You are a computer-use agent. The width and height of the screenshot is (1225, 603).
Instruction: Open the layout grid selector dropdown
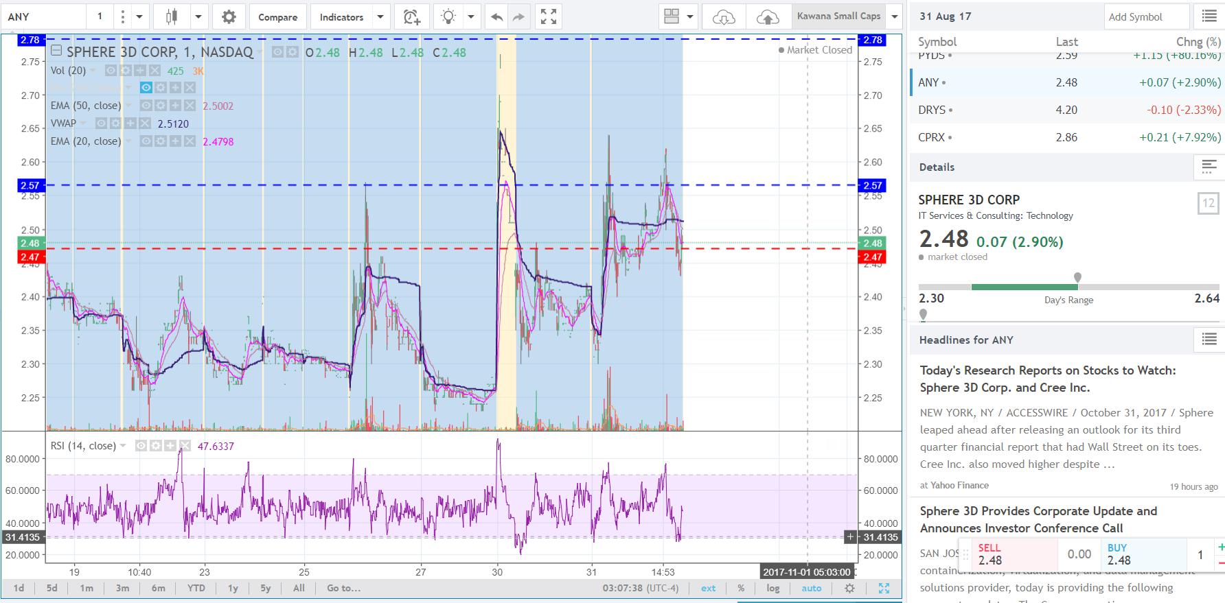pyautogui.click(x=689, y=17)
